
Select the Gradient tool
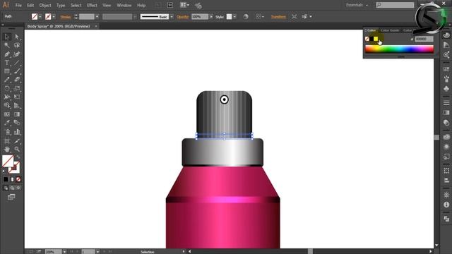point(17,114)
